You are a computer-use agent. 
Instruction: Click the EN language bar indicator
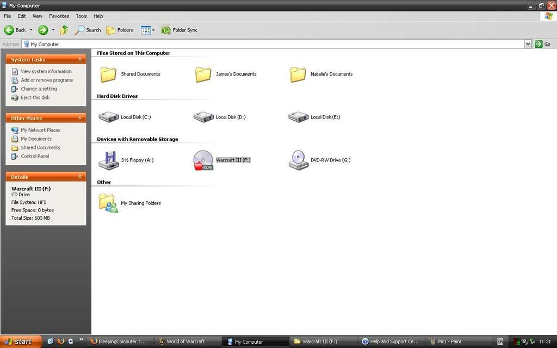coord(500,341)
